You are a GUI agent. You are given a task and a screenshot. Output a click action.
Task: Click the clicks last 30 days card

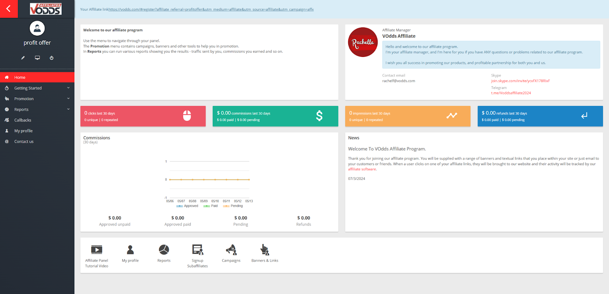143,116
